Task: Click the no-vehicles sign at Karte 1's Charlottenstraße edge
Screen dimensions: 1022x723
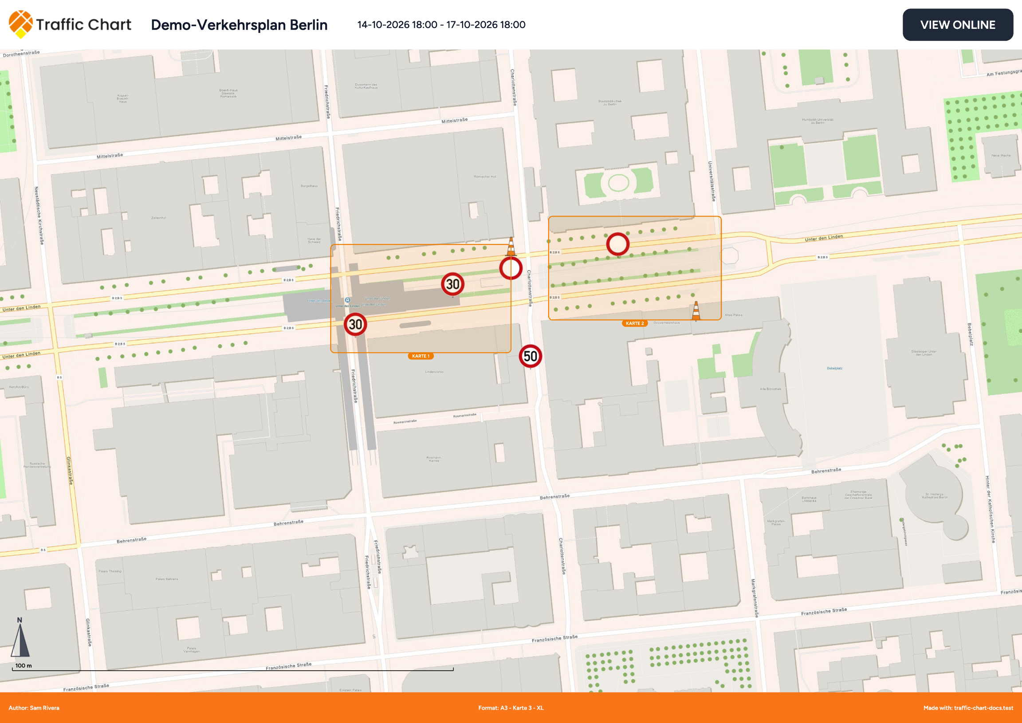Action: tap(511, 268)
